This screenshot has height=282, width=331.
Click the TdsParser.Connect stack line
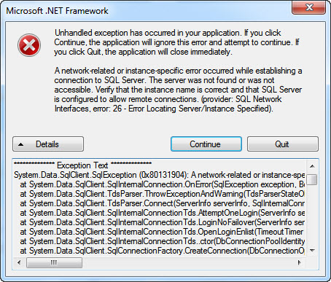click(x=163, y=203)
